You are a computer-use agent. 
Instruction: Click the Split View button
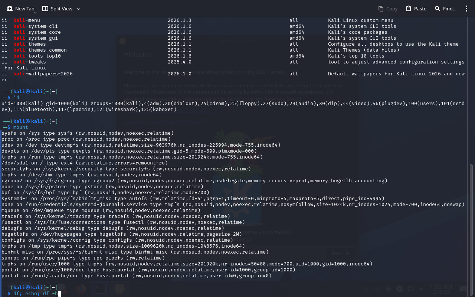(57, 9)
